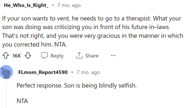Visit FLmom_Report4590's profile via username
Screen dimensions: 186x108
(x=43, y=72)
